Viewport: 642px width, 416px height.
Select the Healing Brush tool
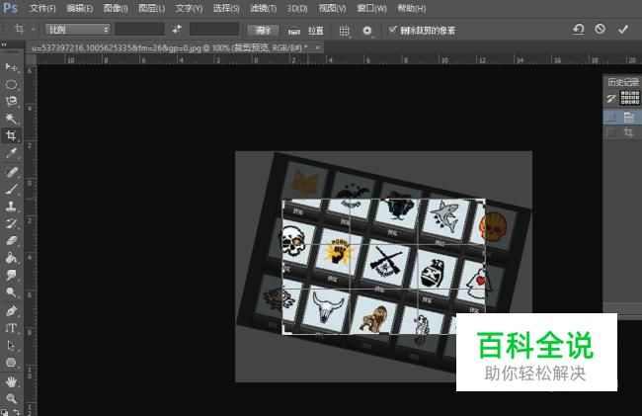11,172
